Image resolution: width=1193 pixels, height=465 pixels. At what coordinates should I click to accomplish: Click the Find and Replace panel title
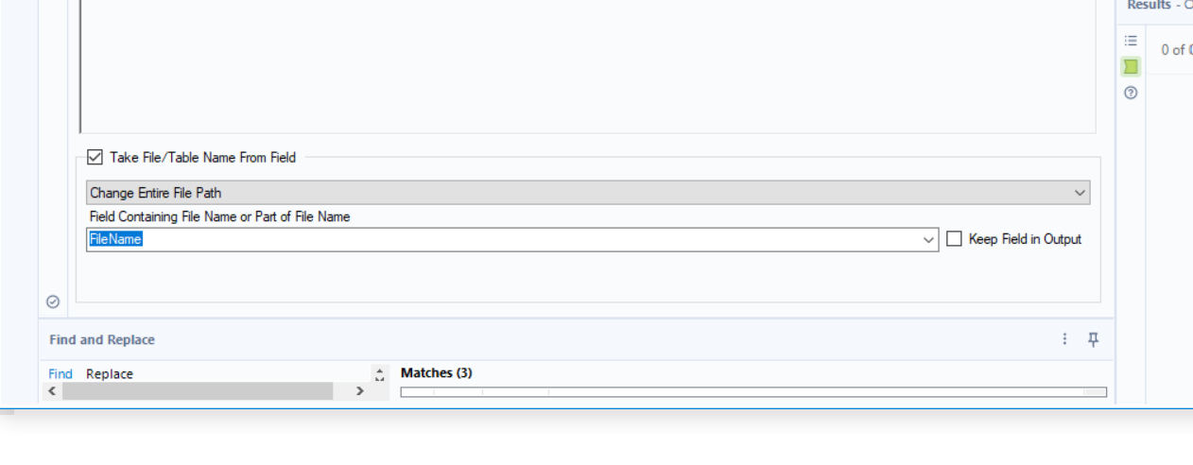click(102, 340)
